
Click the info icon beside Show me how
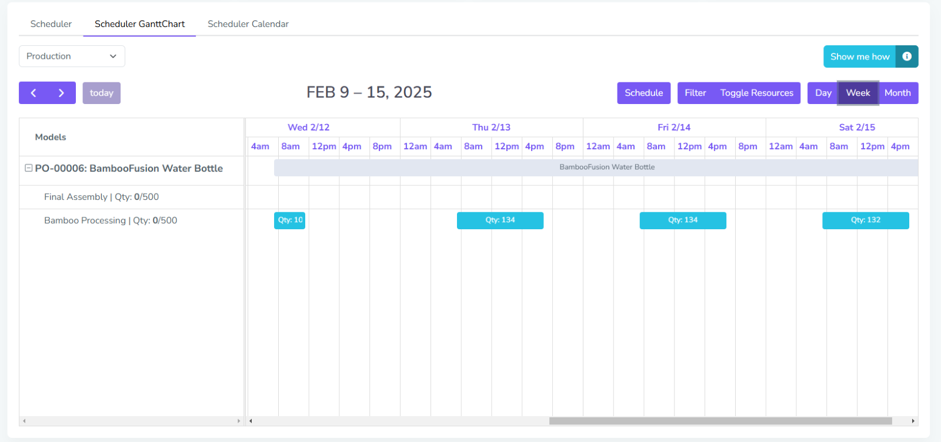[x=907, y=56]
